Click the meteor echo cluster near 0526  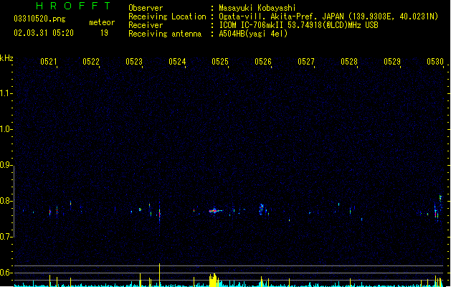[x=262, y=209]
